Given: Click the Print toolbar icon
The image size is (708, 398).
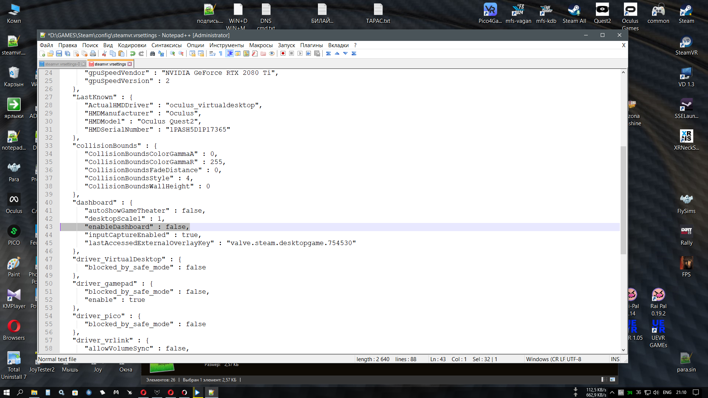Looking at the screenshot, I should 93,54.
